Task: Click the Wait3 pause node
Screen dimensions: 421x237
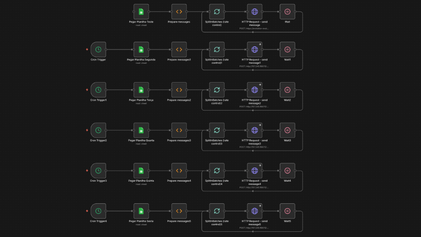Action: (x=287, y=130)
